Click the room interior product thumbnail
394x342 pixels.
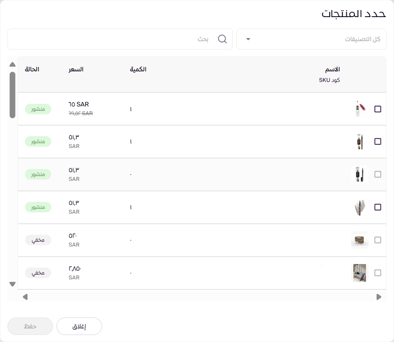click(359, 273)
